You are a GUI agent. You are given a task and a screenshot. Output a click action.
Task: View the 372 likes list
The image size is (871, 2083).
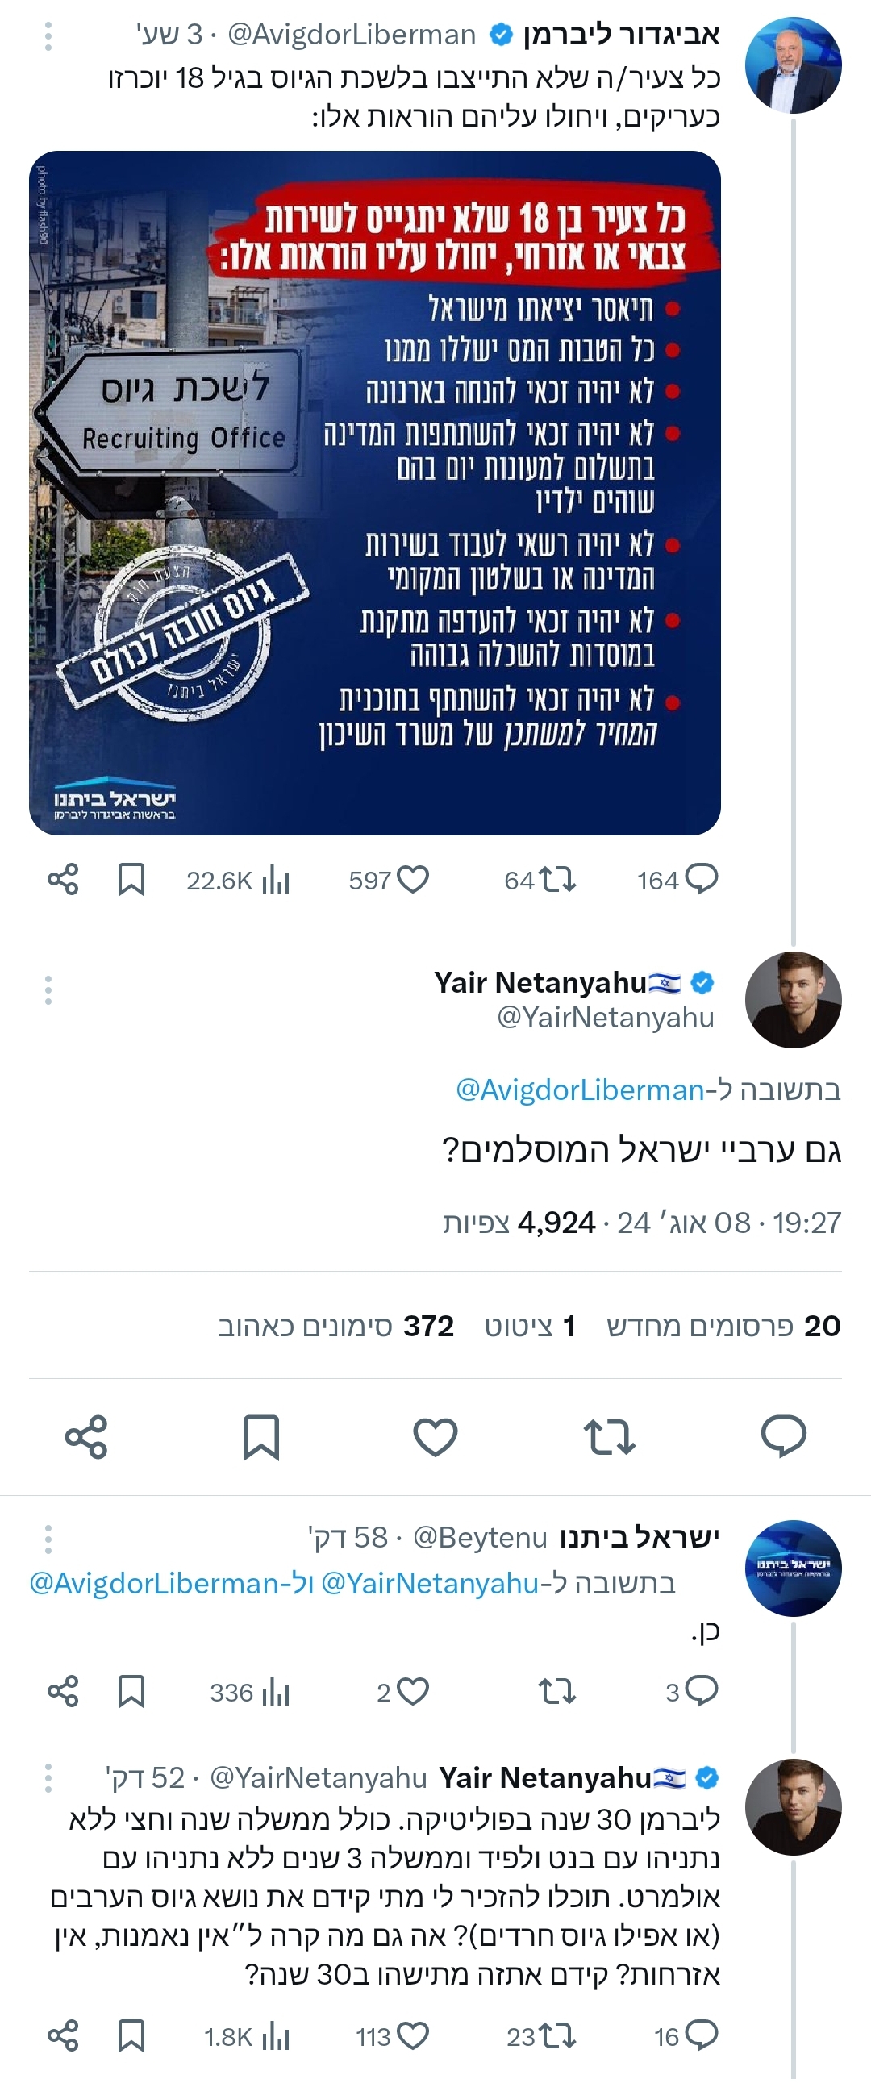tap(335, 1326)
